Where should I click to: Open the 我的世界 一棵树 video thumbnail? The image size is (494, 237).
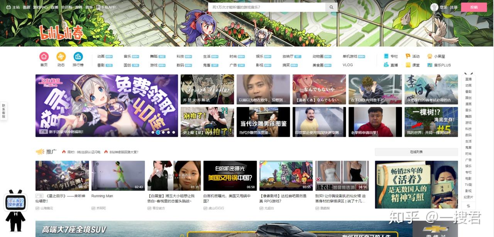click(x=431, y=122)
